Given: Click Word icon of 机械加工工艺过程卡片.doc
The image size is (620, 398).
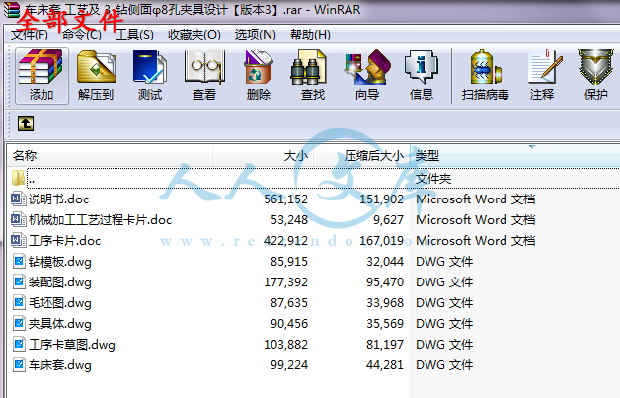Looking at the screenshot, I should (x=18, y=219).
